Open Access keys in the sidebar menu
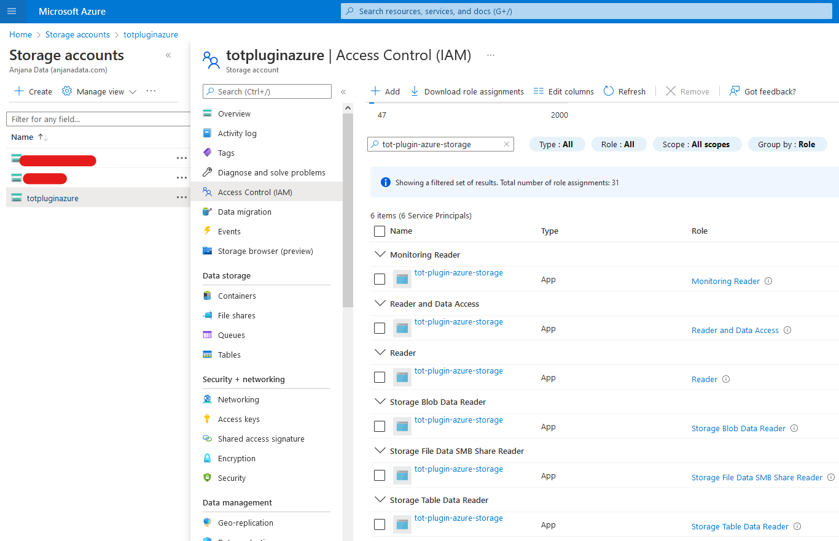 pyautogui.click(x=238, y=419)
